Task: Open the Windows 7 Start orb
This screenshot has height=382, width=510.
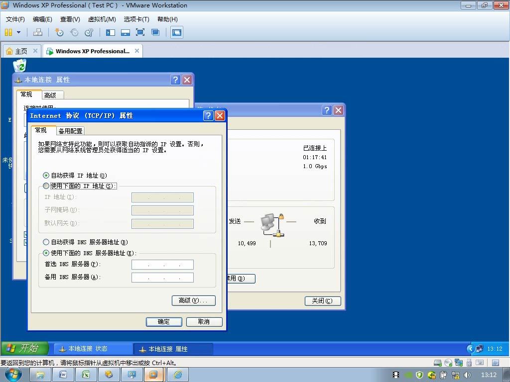Action: pyautogui.click(x=13, y=375)
